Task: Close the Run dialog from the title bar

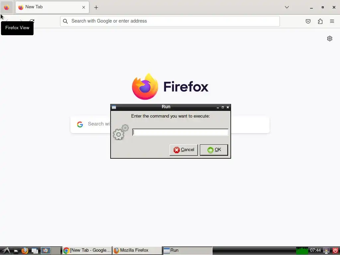Action: [228, 107]
